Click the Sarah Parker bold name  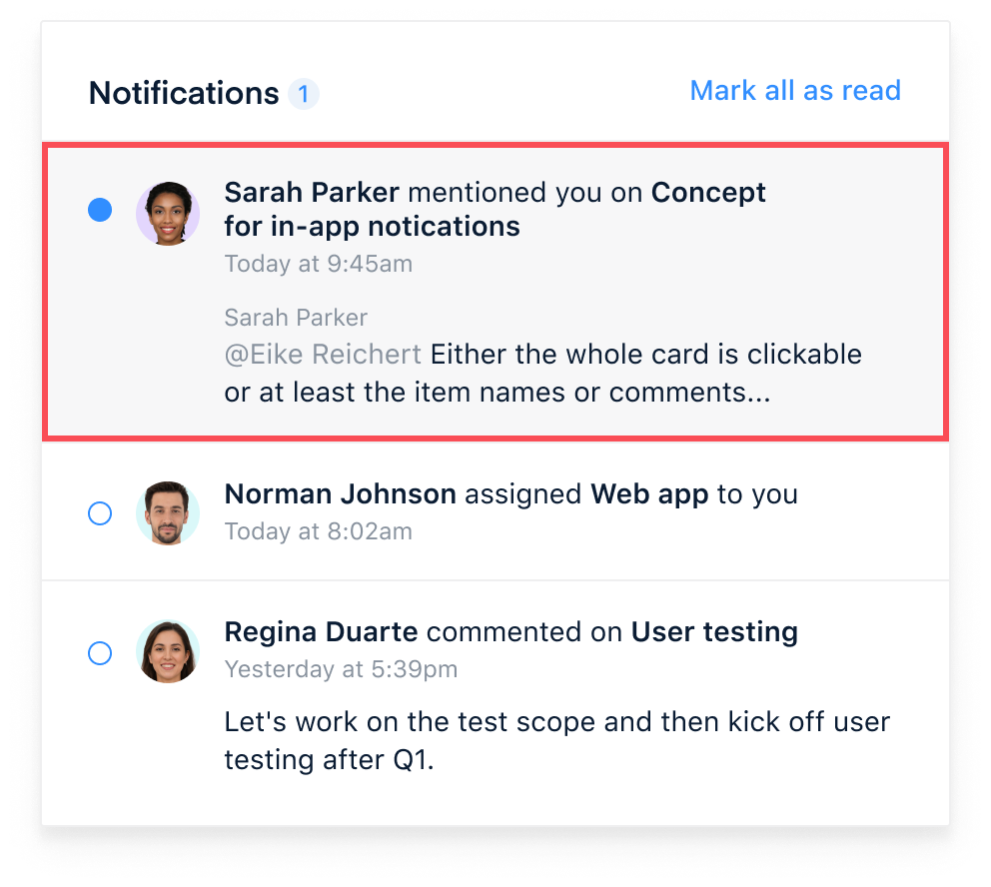click(x=312, y=192)
